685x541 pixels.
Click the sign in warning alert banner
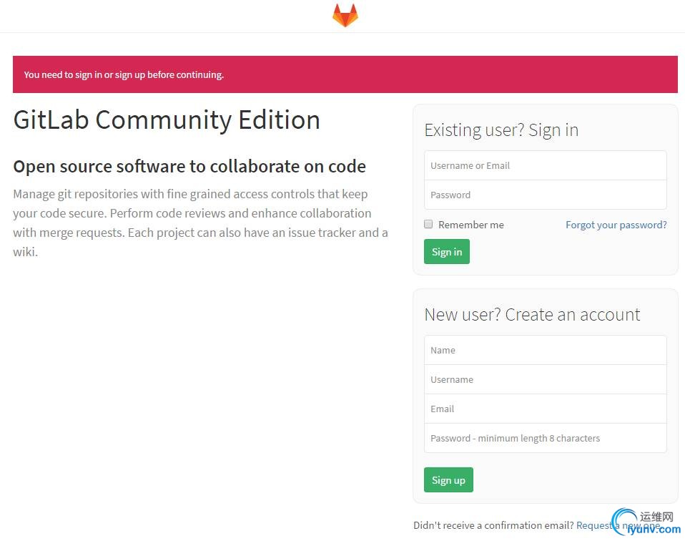tap(345, 74)
